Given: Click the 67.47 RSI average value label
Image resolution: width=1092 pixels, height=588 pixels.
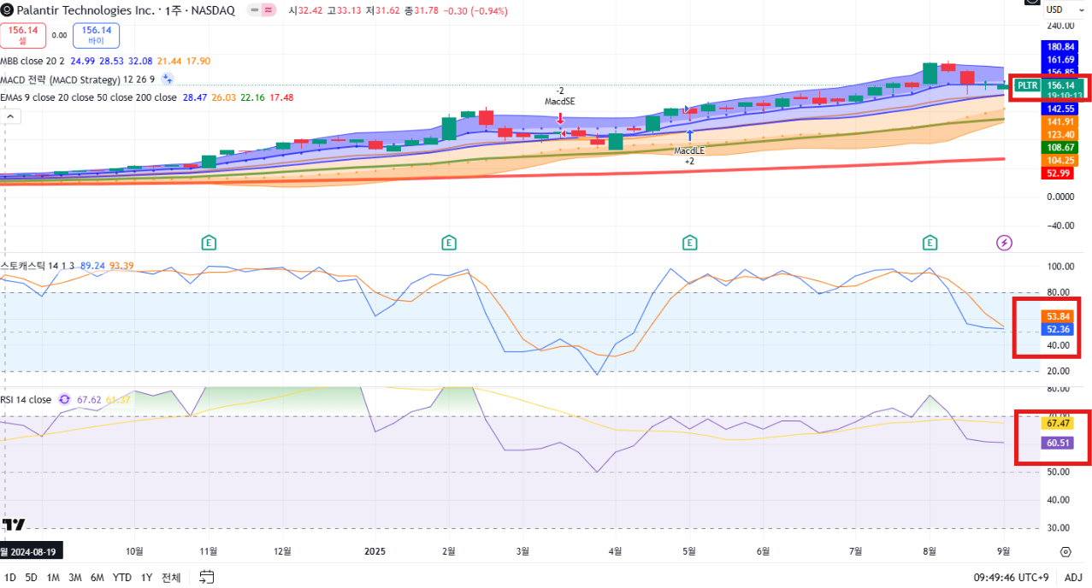Looking at the screenshot, I should [1059, 424].
